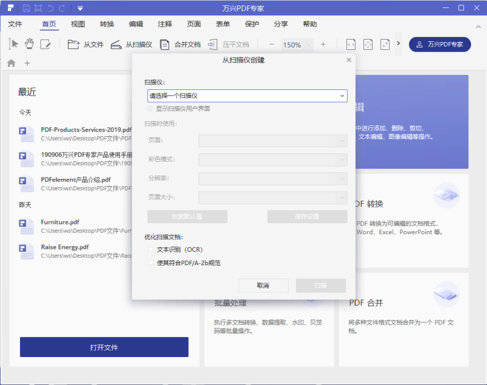Screen dimensions: 487x385
Task: Open the scanner selection dropdown
Action: pyautogui.click(x=247, y=95)
